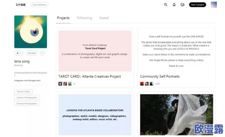Open the white fabric photo project
The image size is (225, 137).
coord(177,115)
